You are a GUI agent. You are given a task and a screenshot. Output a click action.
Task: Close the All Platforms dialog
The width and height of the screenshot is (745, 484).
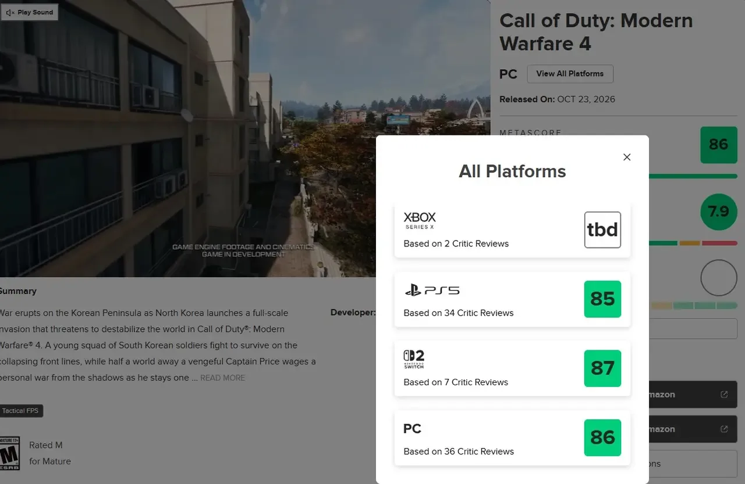click(x=627, y=157)
